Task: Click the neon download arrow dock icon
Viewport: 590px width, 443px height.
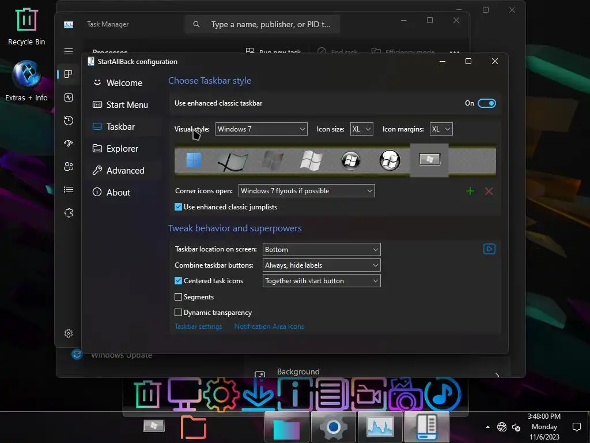Action: click(x=258, y=395)
